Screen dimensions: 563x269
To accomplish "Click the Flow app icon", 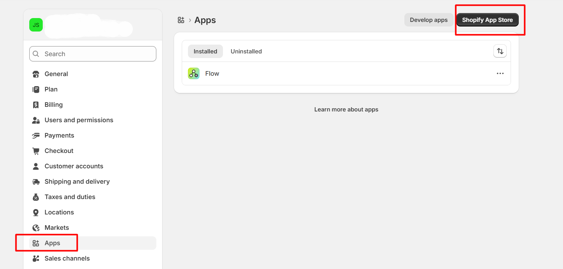I will (x=194, y=73).
